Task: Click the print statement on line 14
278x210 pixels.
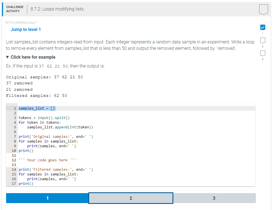Action: [55, 169]
